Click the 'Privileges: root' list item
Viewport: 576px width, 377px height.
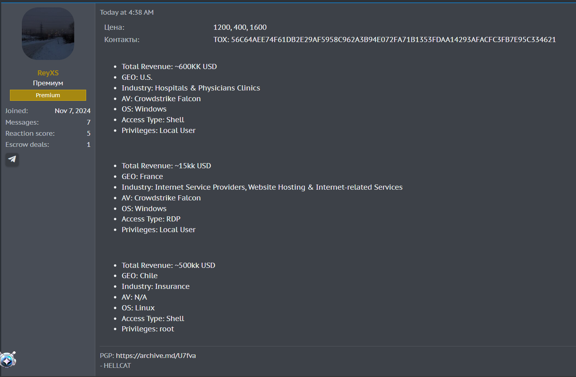[x=148, y=329]
